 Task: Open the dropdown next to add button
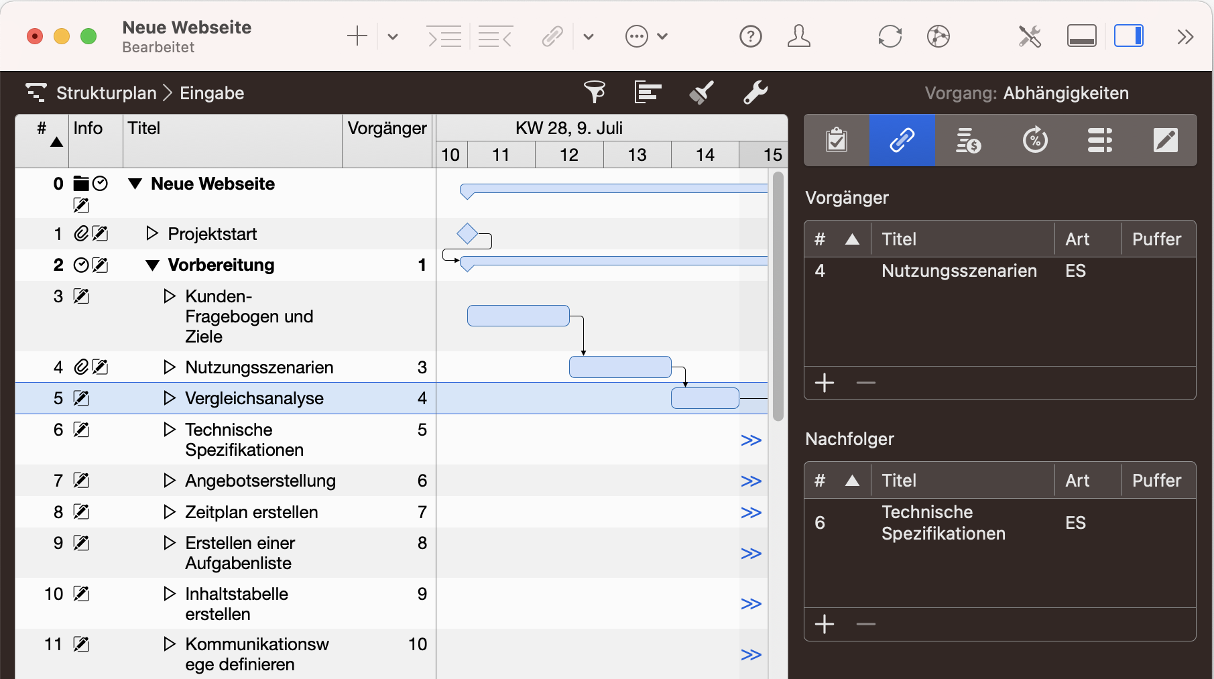pyautogui.click(x=393, y=36)
